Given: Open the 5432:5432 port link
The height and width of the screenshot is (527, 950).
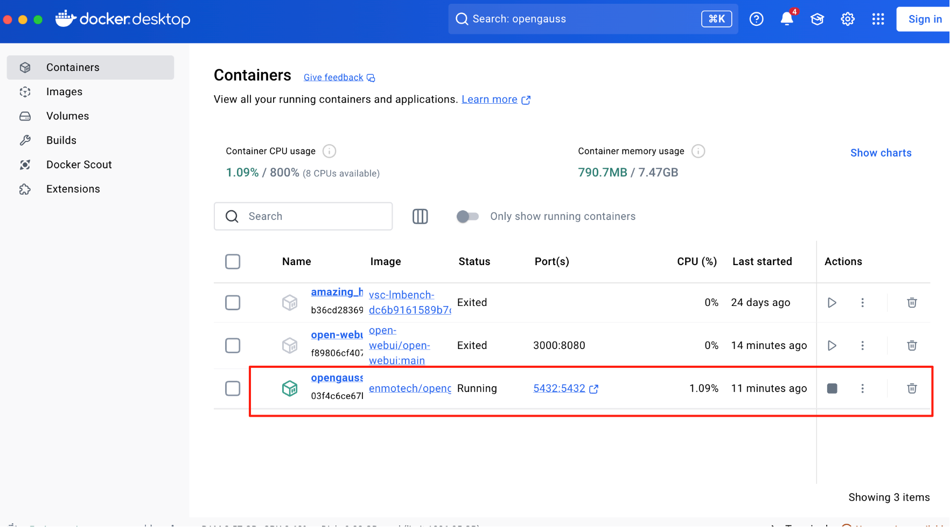Looking at the screenshot, I should pyautogui.click(x=559, y=388).
